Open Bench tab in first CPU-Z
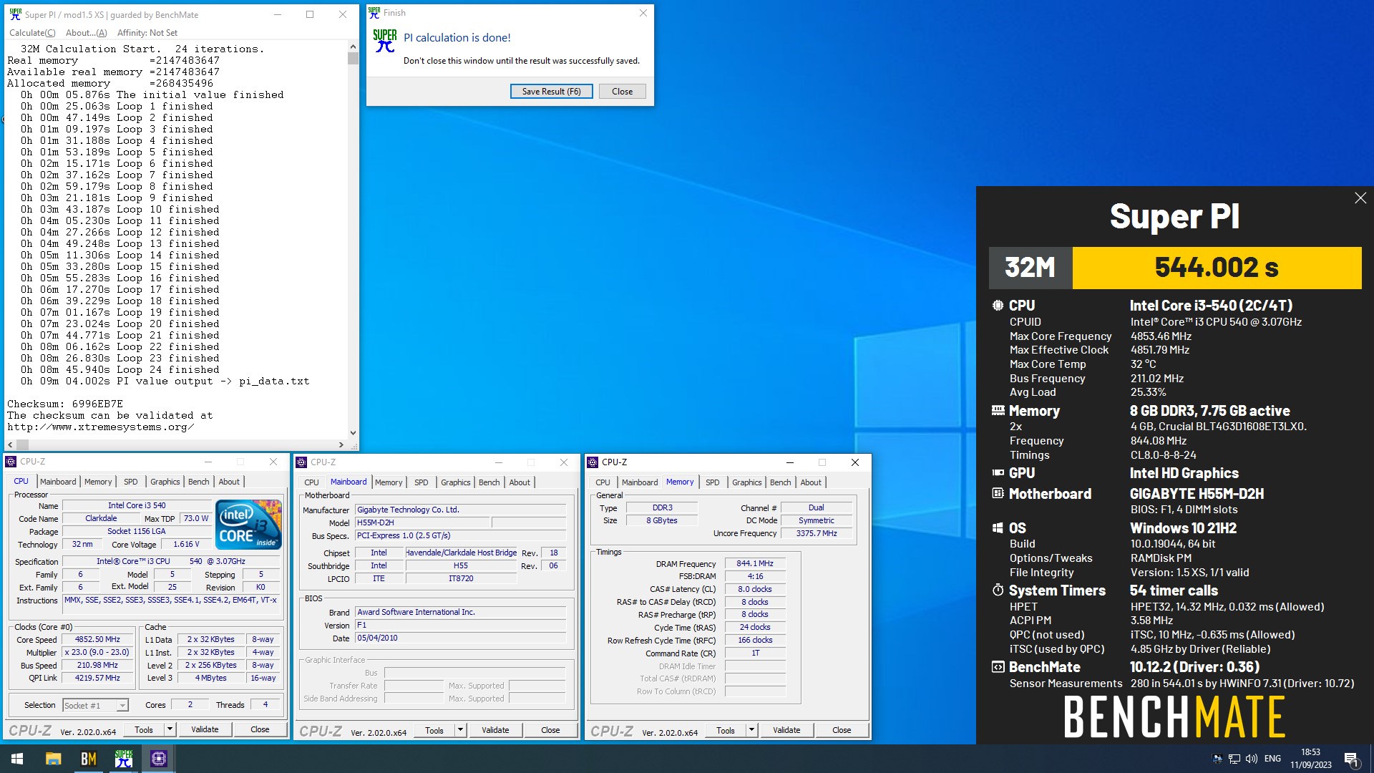Screen dimensions: 1374x773 coord(198,482)
